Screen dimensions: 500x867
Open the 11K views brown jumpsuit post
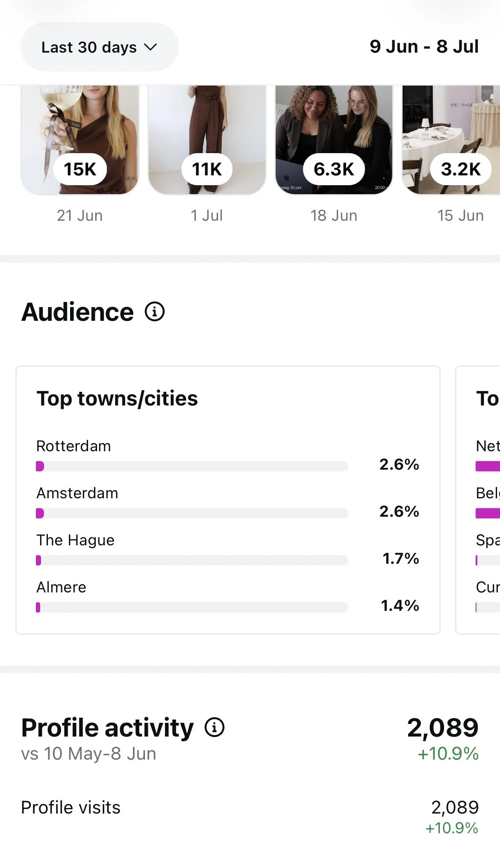[x=207, y=140]
